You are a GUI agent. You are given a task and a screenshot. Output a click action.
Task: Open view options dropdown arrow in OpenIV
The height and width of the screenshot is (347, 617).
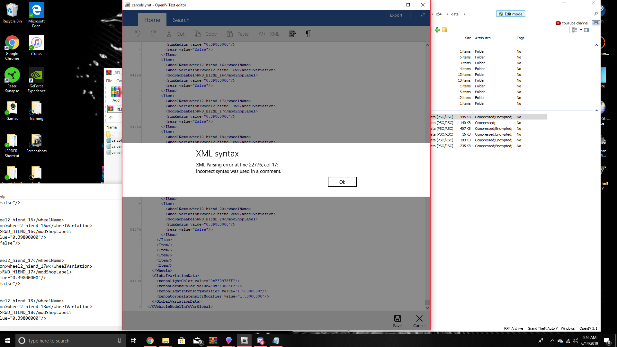581,30
